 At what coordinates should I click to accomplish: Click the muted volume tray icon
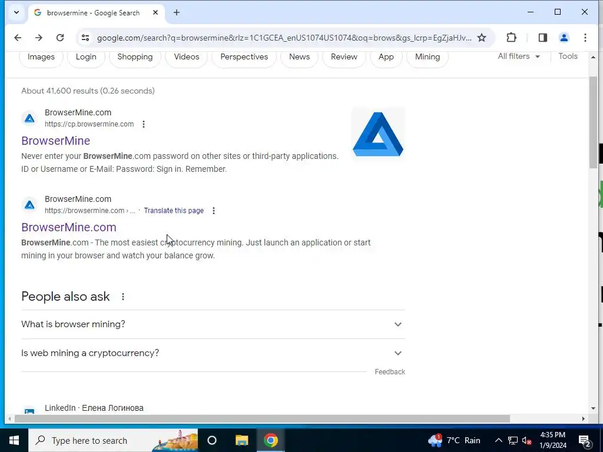point(527,440)
